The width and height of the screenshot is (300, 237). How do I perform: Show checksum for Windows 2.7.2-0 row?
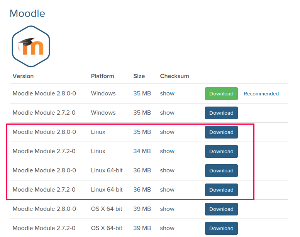167,113
